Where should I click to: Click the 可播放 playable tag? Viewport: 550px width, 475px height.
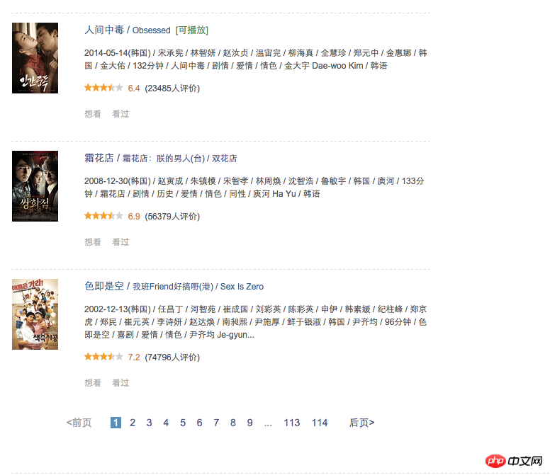[192, 30]
